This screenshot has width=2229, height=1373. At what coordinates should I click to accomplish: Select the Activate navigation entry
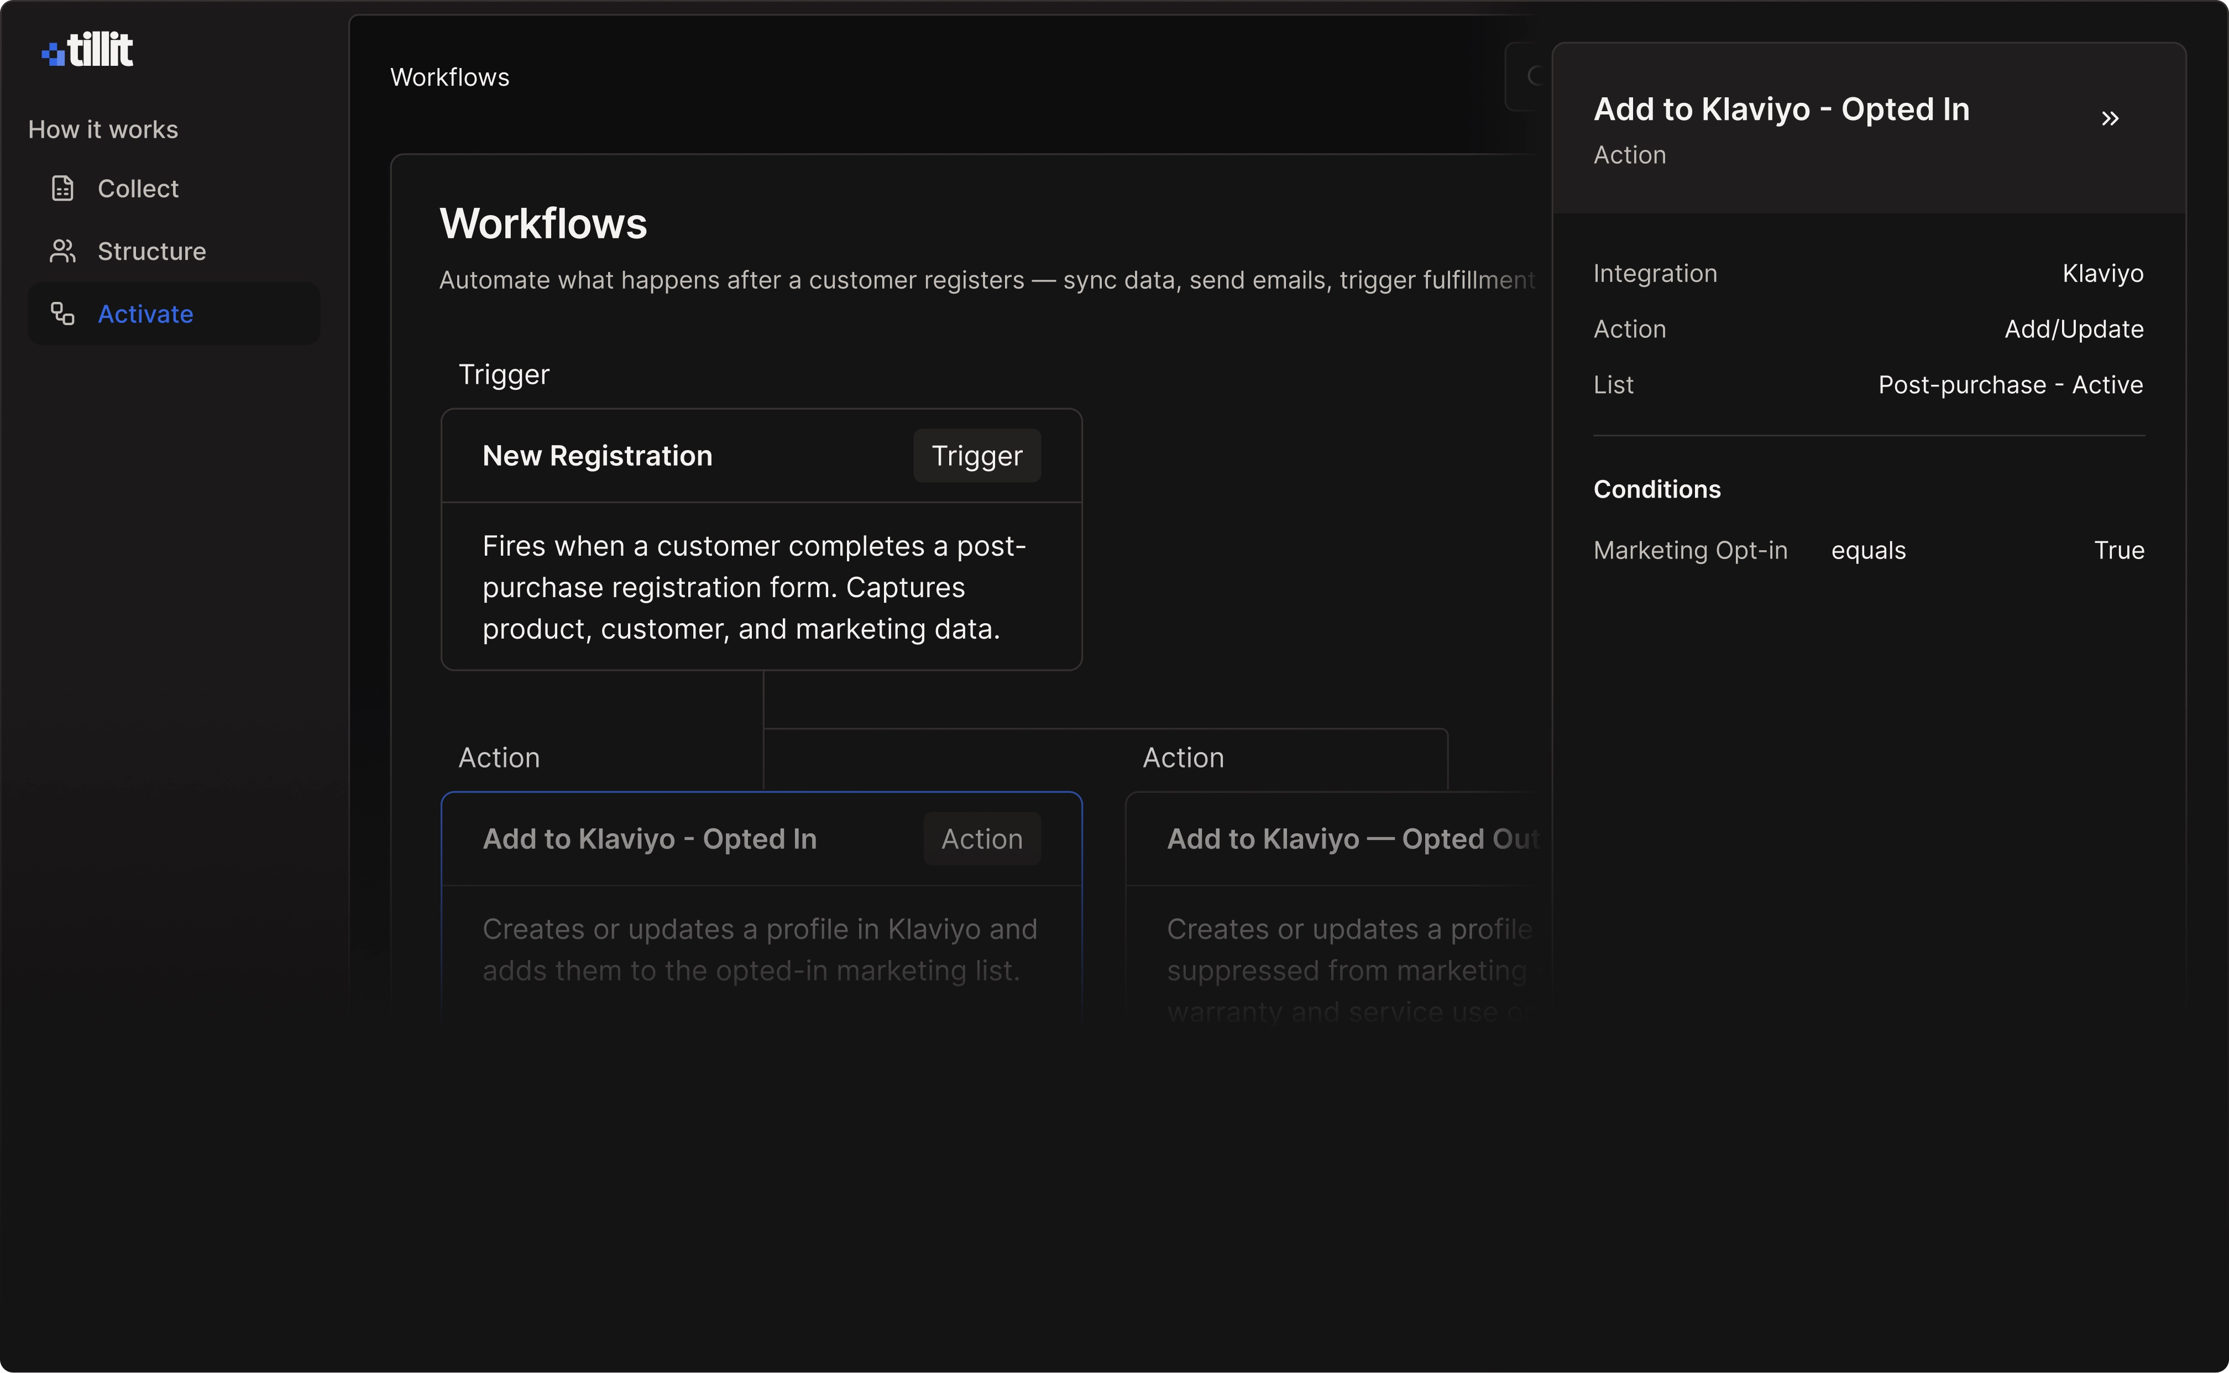click(145, 314)
